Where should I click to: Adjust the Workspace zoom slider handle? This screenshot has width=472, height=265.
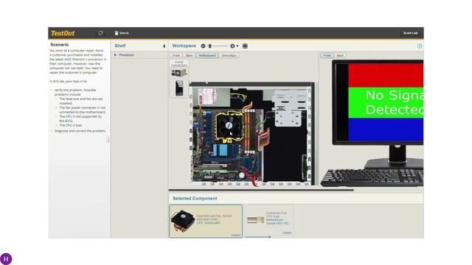[x=209, y=46]
